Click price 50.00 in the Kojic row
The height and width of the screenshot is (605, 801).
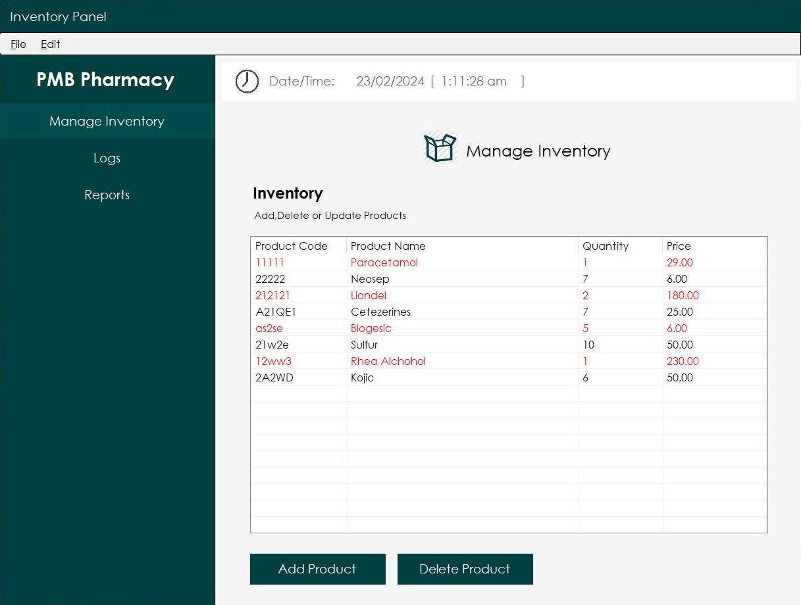(680, 377)
